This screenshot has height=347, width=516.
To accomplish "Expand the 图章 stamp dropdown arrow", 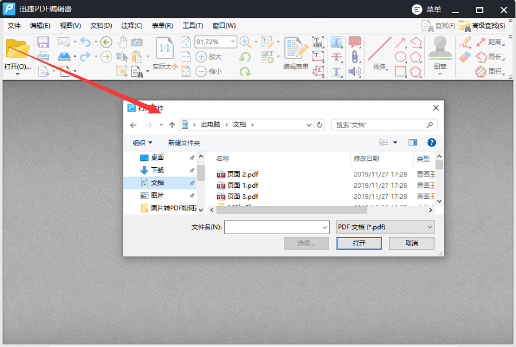I will pos(440,74).
